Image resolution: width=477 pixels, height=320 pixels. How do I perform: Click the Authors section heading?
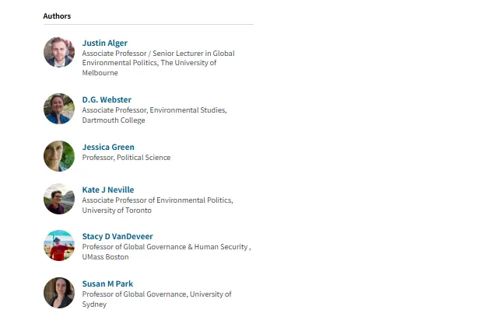coord(57,16)
